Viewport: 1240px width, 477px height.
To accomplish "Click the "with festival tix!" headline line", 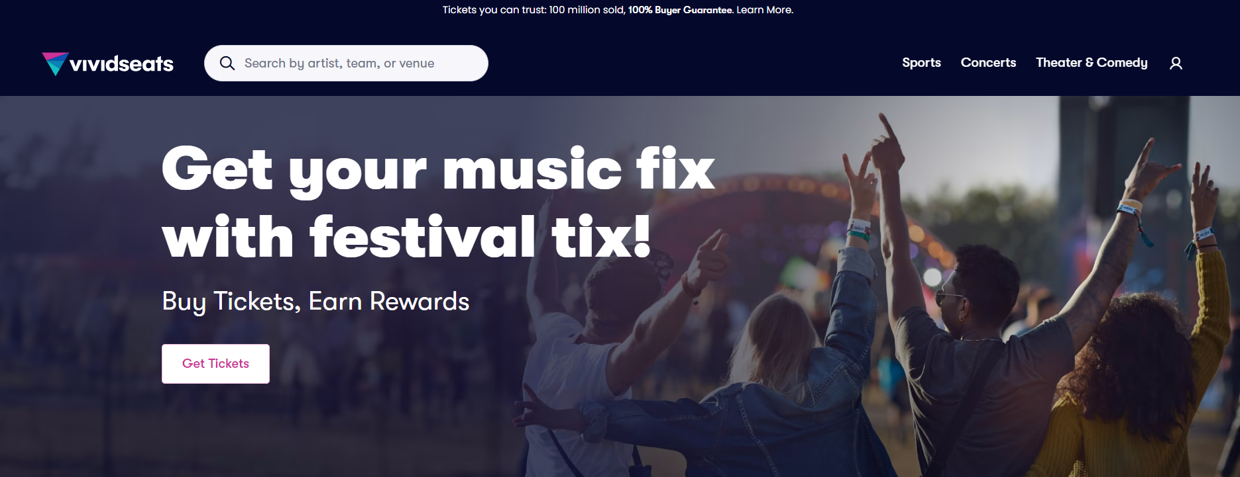I will click(406, 236).
